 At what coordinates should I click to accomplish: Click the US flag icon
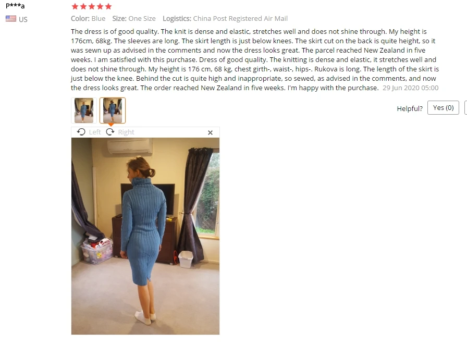coord(11,18)
